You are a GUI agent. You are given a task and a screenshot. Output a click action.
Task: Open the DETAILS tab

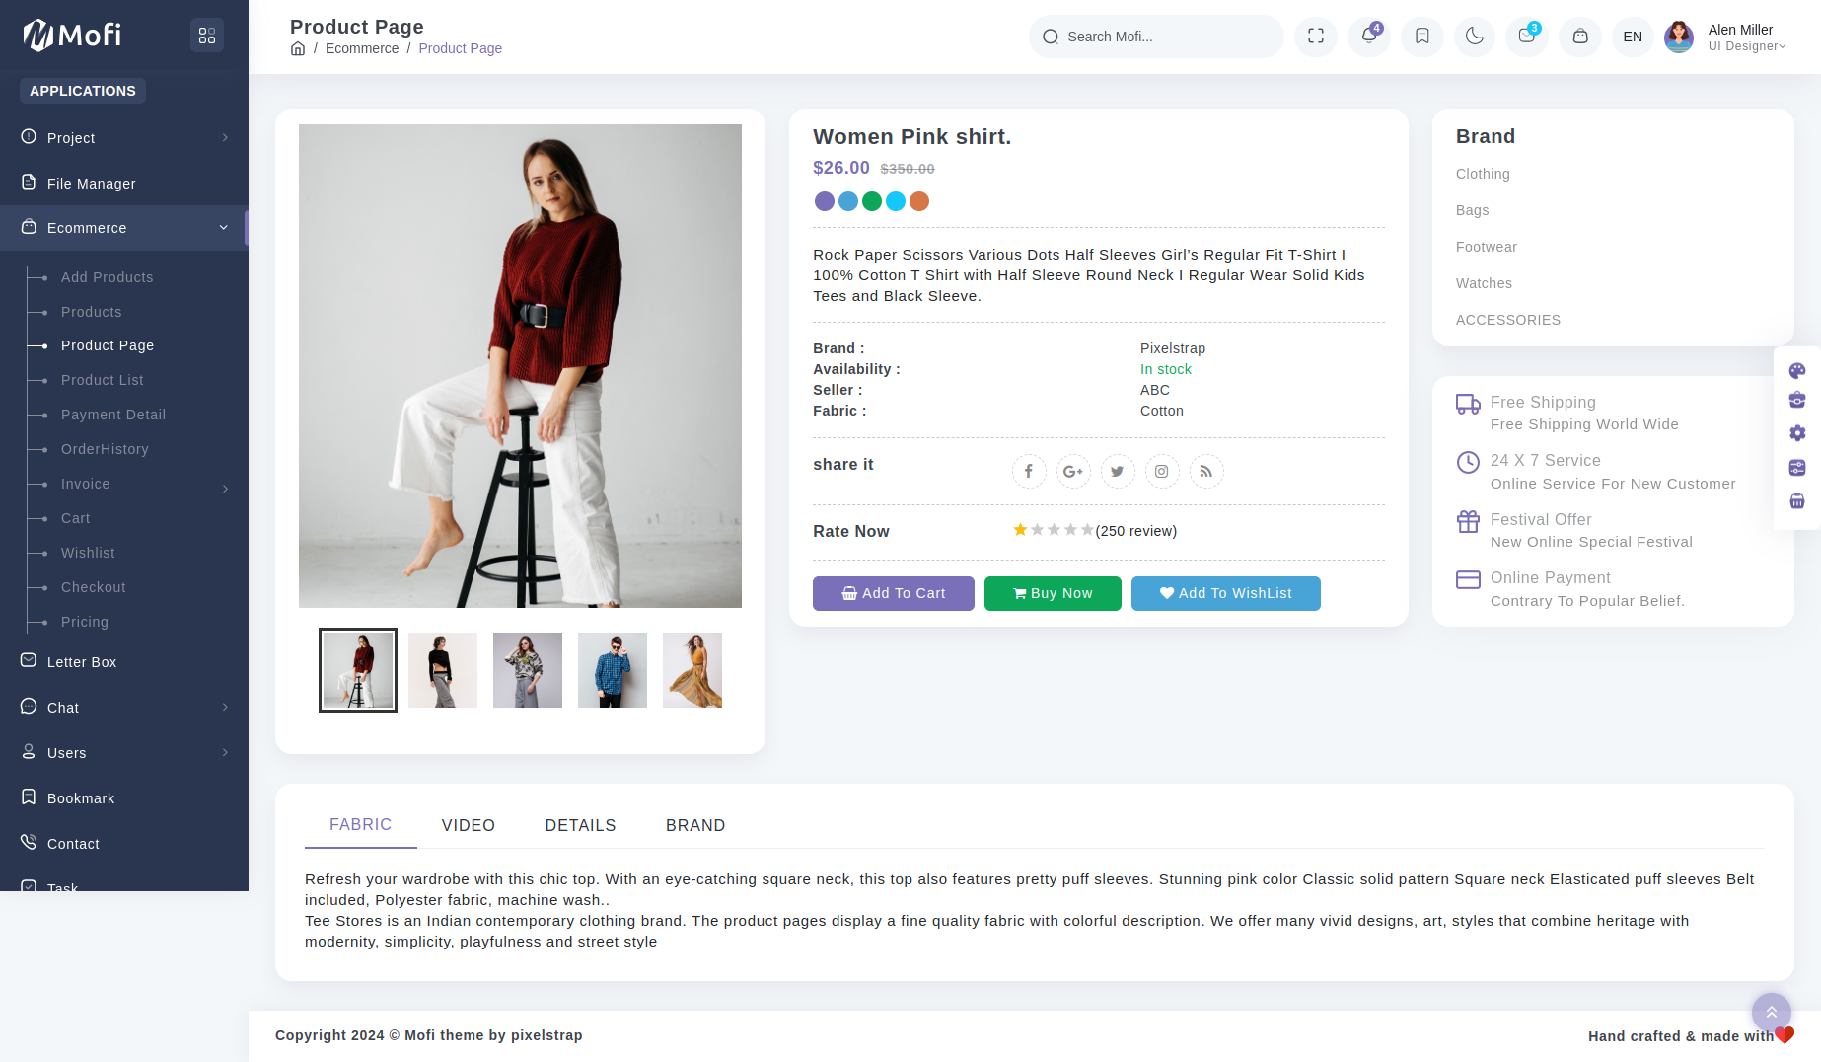(x=580, y=826)
